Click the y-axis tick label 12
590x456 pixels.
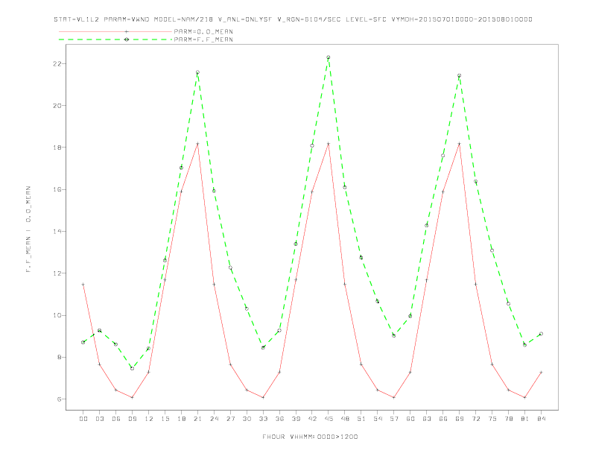pos(57,273)
